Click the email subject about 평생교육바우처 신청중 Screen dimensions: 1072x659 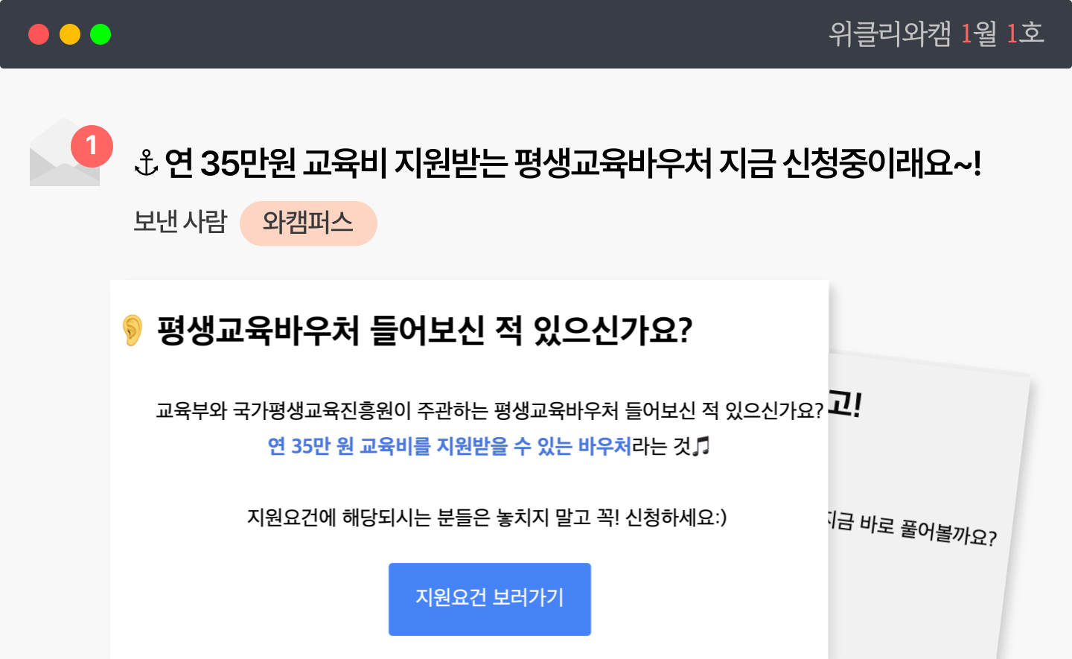coord(572,163)
